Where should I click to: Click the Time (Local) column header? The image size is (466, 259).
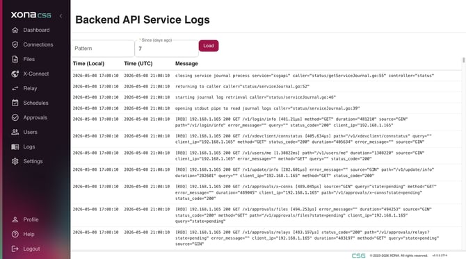88,63
